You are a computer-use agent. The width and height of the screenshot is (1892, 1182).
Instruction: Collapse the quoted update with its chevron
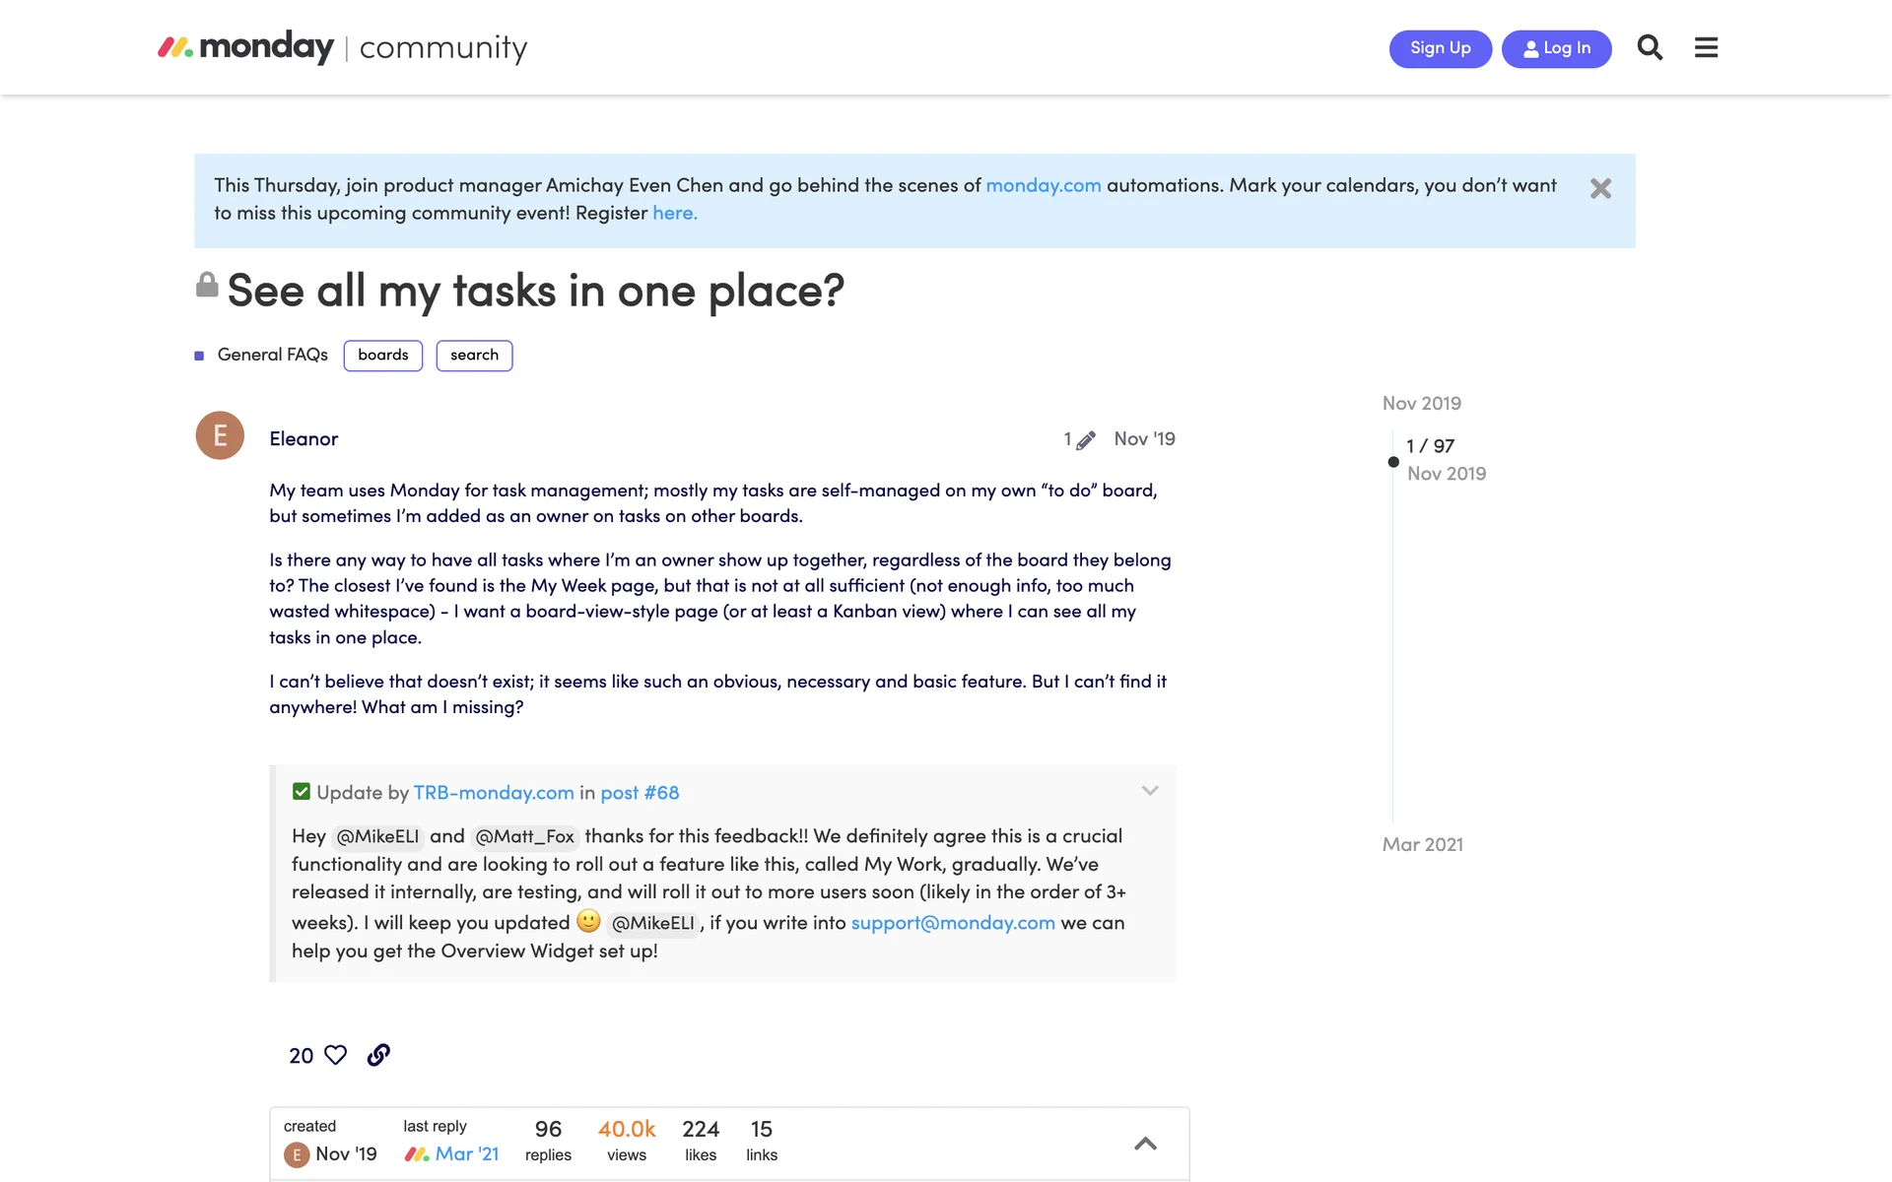click(1149, 790)
